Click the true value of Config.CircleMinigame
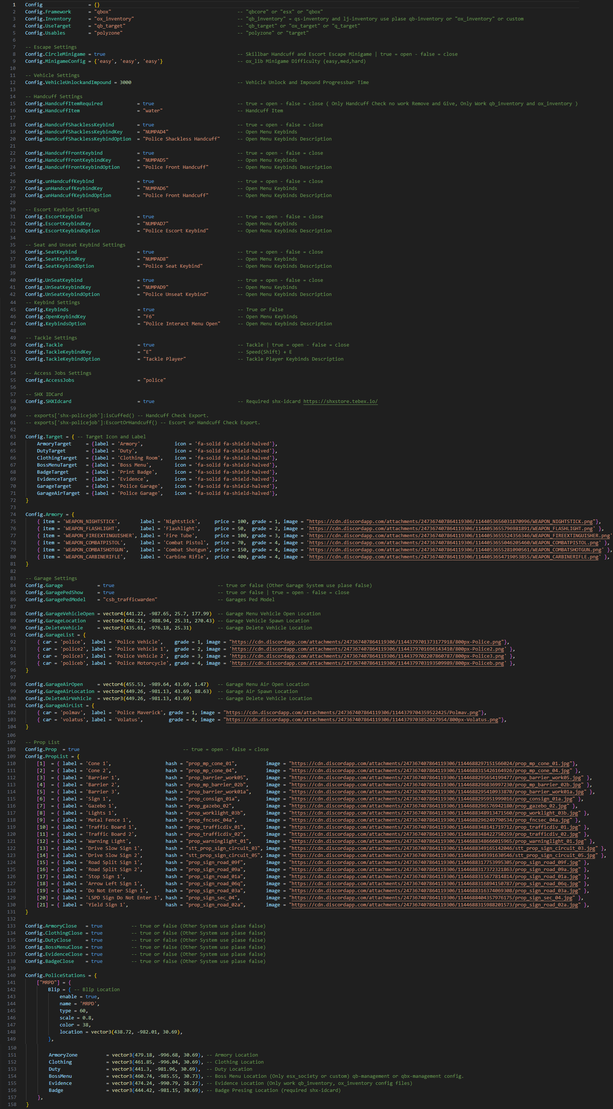The image size is (613, 1109). (100, 54)
